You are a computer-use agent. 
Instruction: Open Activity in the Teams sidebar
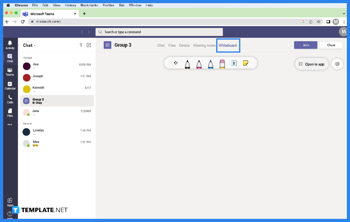click(x=10, y=45)
